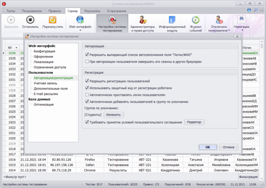Expand the Отключить пользователя dropdown arrow
This screenshot has width=266, height=188.
pyautogui.click(x=229, y=30)
